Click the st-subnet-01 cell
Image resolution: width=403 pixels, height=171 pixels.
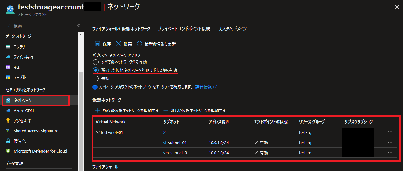point(175,142)
